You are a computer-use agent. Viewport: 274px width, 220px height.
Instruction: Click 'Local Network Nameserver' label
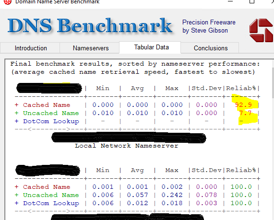(127, 146)
